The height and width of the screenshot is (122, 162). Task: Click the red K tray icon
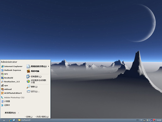coord(154,120)
